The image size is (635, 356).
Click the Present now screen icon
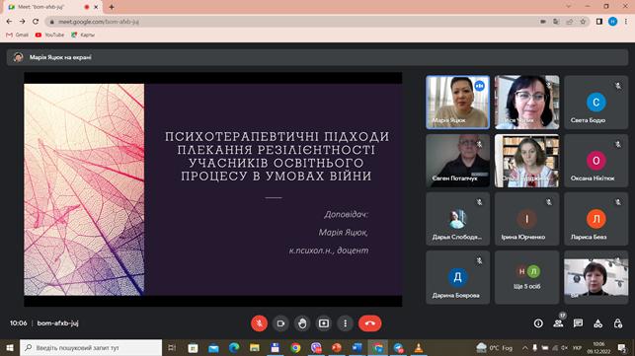(x=324, y=323)
